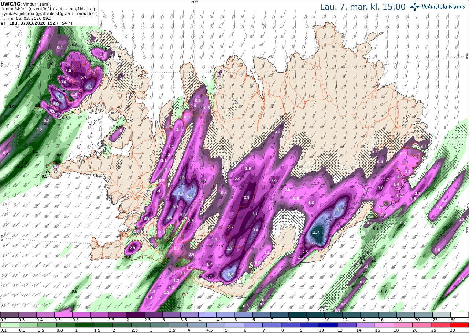The image size is (469, 333).
Task: Click the "Veðurstofa Íslands" logo text
Action: [443, 7]
